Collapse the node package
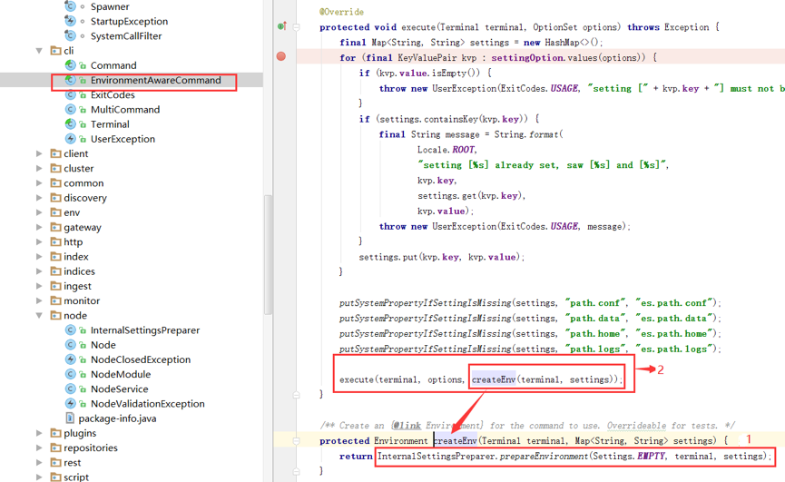This screenshot has height=482, width=785. click(39, 315)
